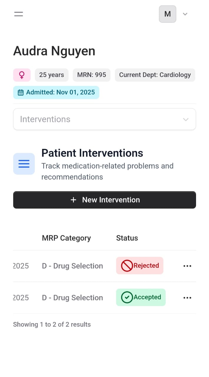Click the green checkmark icon on Accepted status
Image resolution: width=209 pixels, height=377 pixels.
coord(127,297)
